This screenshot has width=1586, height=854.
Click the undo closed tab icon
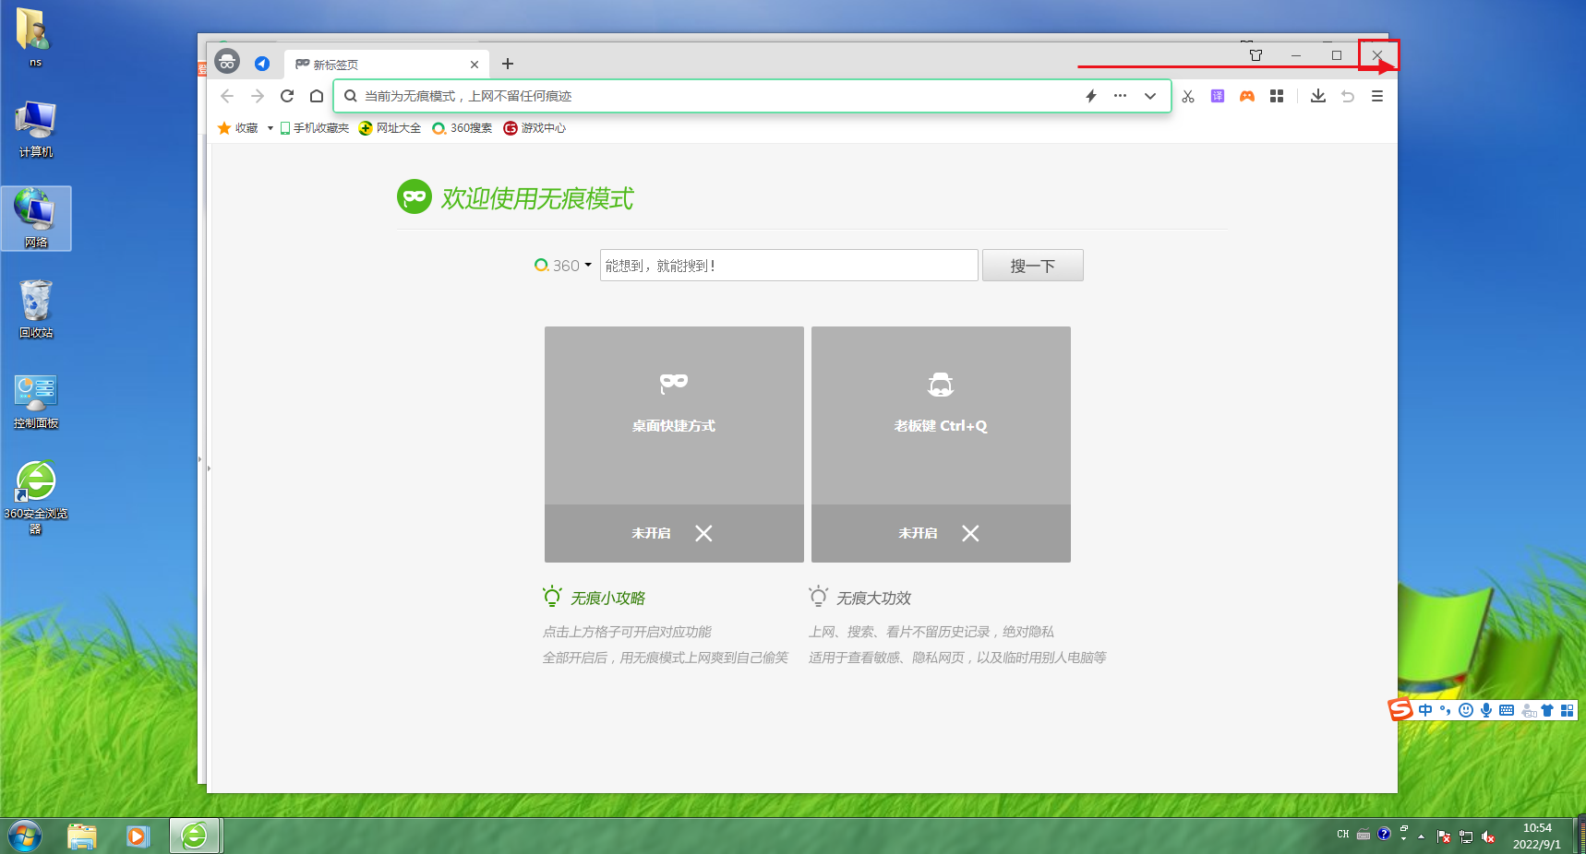1348,96
